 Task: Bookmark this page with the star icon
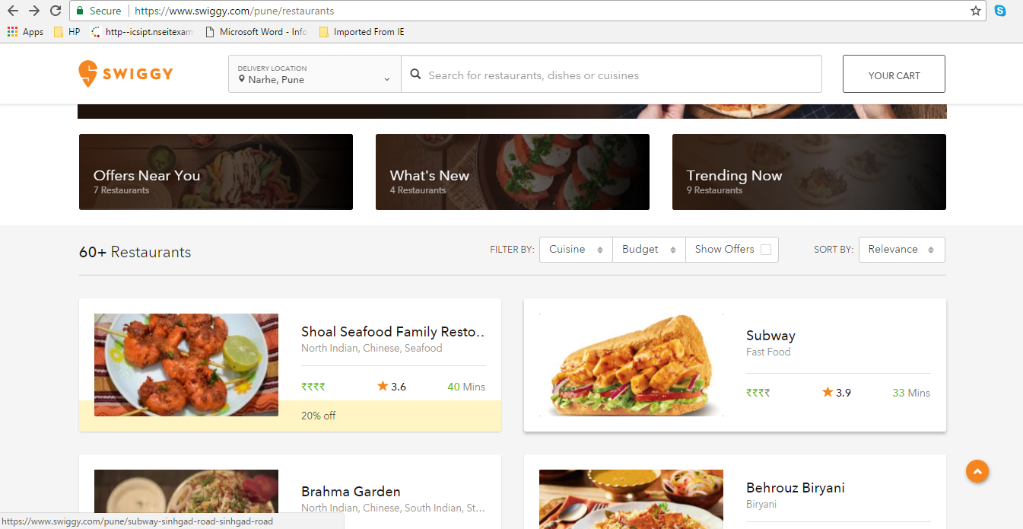tap(976, 11)
